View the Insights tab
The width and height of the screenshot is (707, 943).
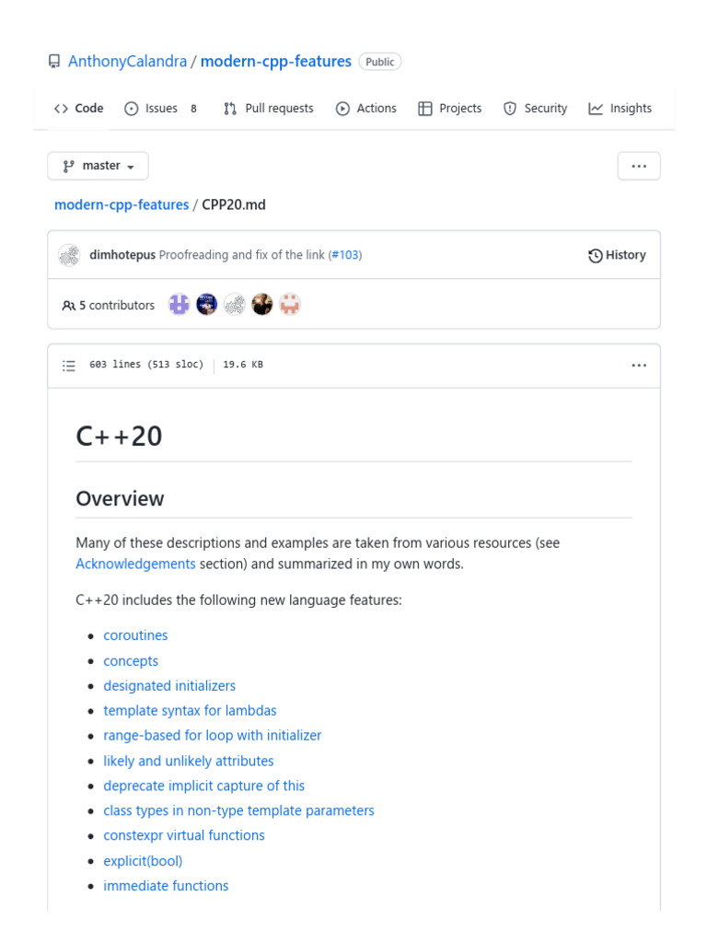pyautogui.click(x=620, y=109)
